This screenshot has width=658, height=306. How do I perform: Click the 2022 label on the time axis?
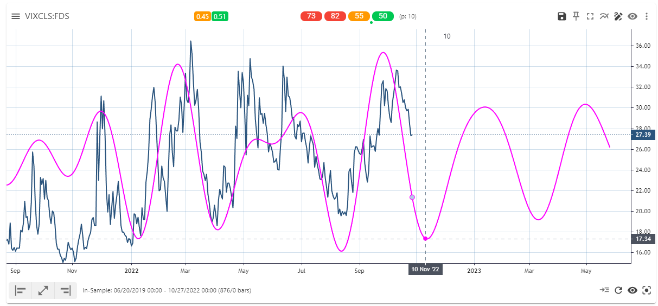132,270
